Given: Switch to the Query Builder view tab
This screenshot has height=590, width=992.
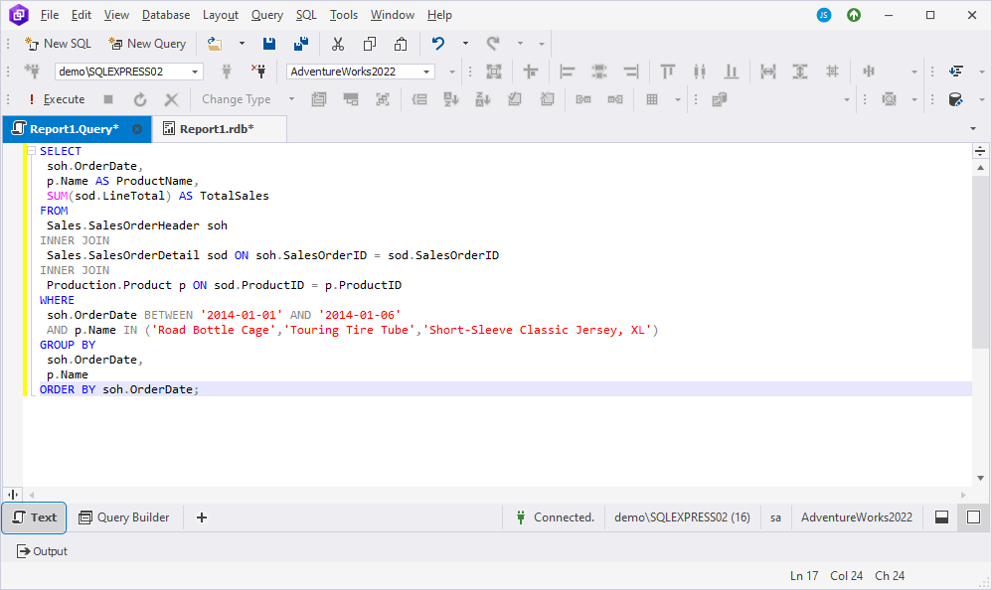Looking at the screenshot, I should (124, 517).
